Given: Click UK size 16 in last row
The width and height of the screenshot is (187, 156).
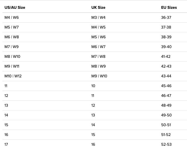Looking at the screenshot, I should point(93,144).
